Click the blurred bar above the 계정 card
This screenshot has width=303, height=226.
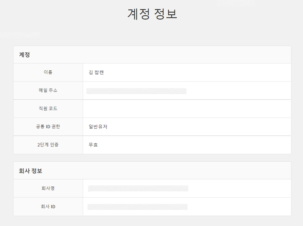click(20, 35)
